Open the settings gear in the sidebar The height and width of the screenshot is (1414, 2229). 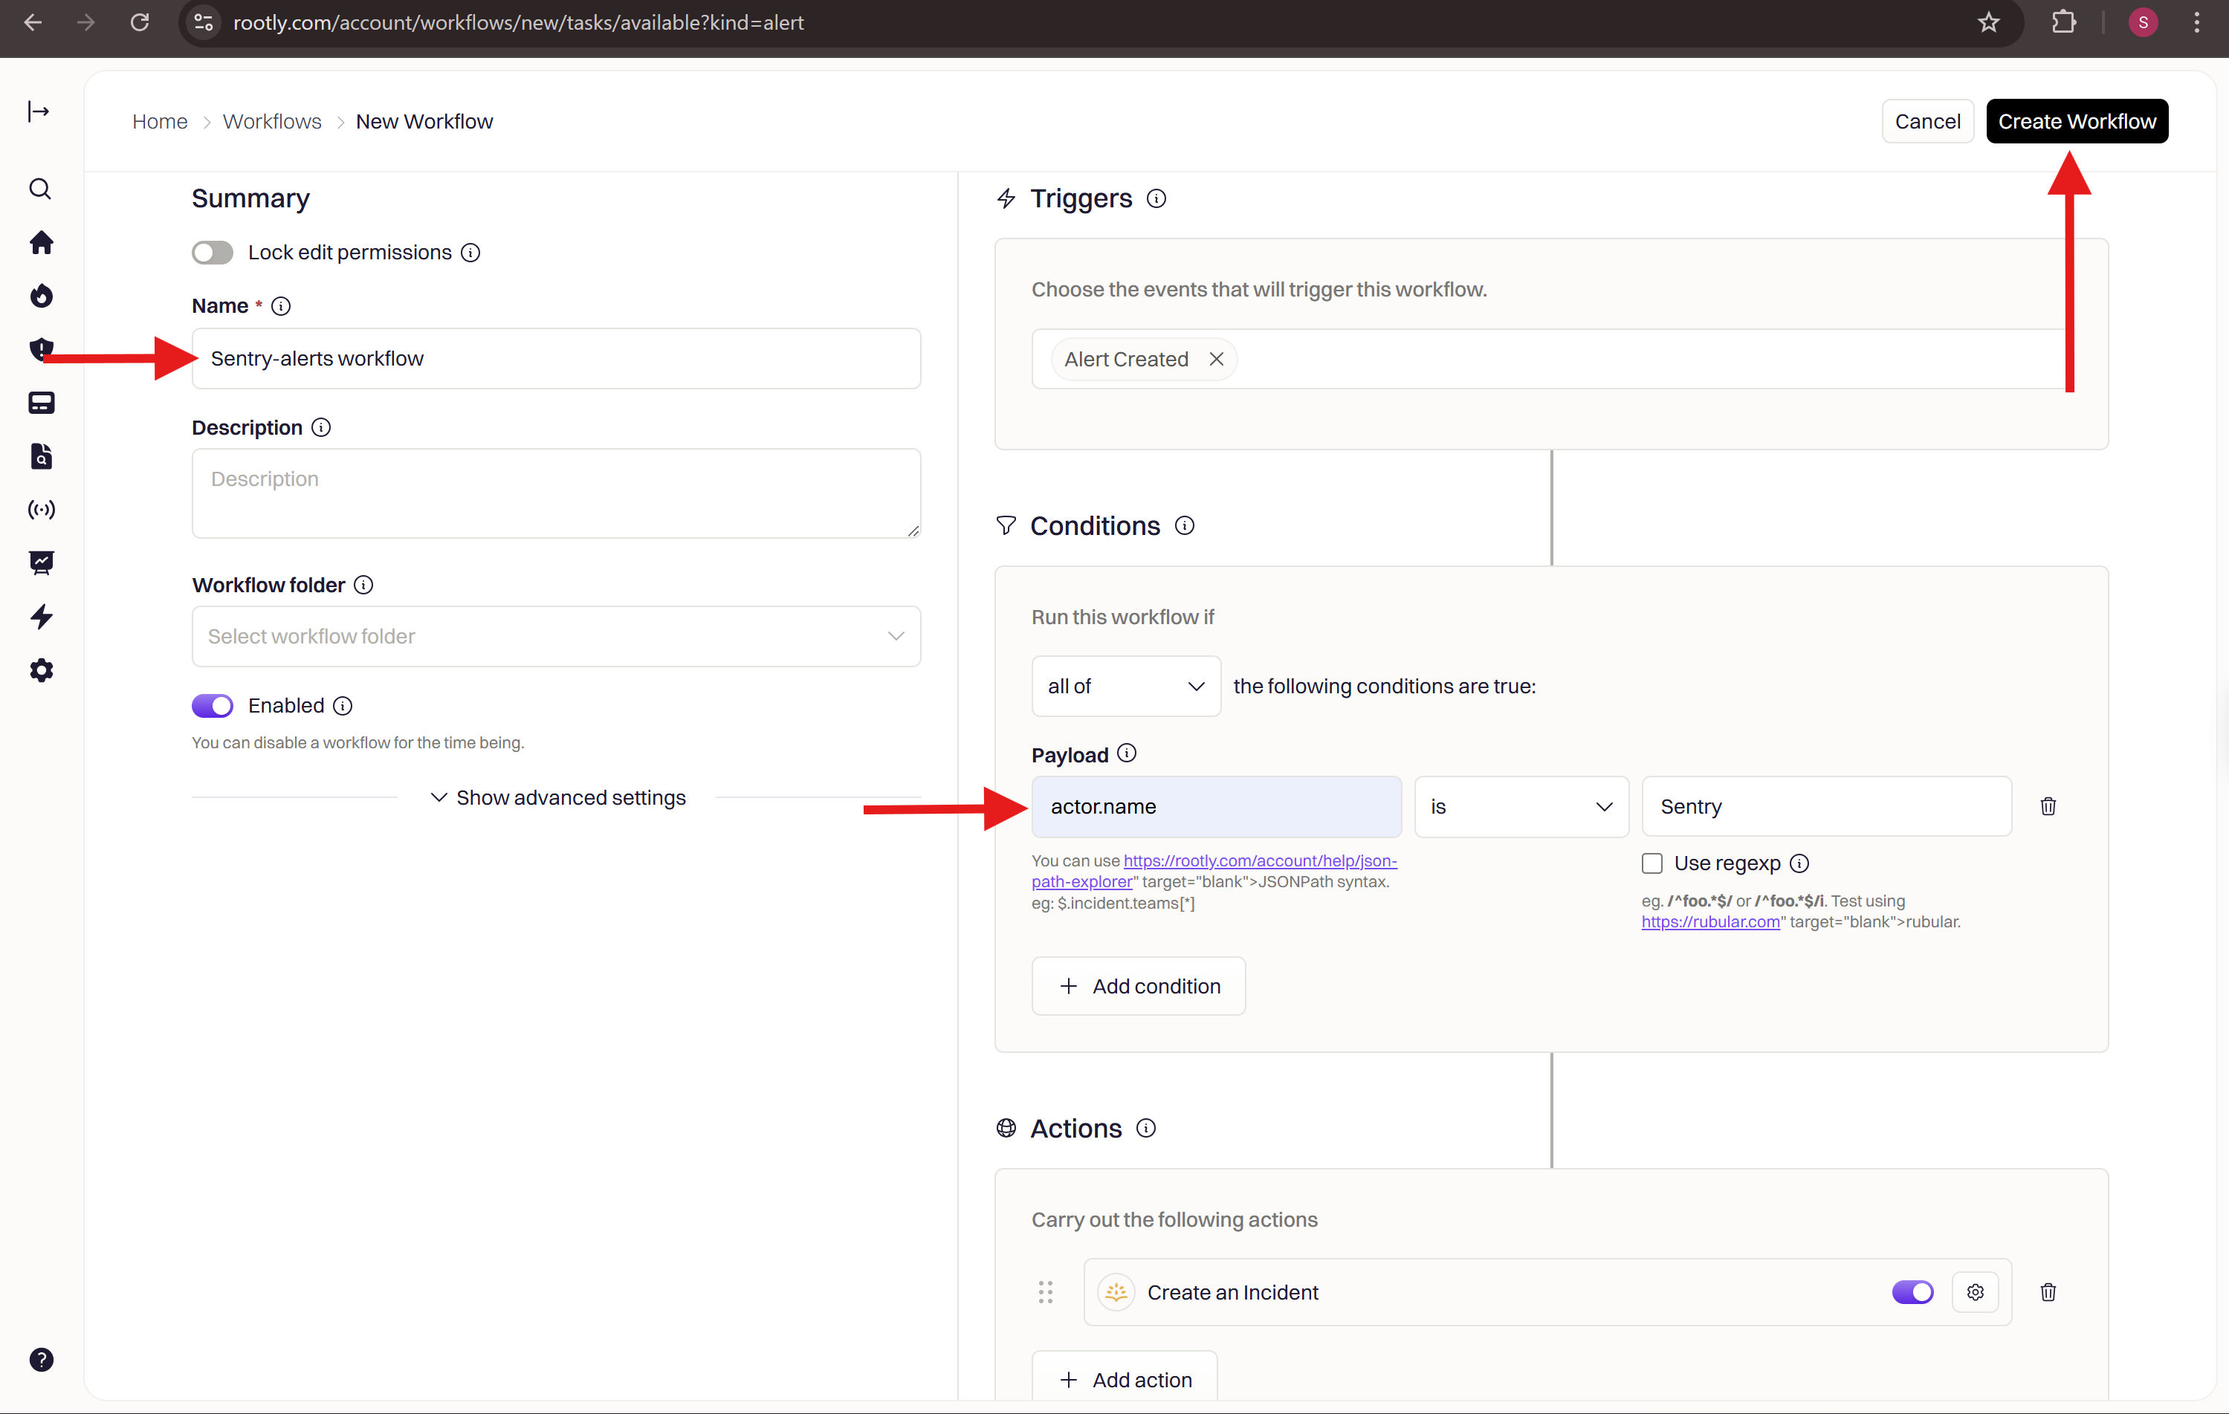click(x=41, y=670)
